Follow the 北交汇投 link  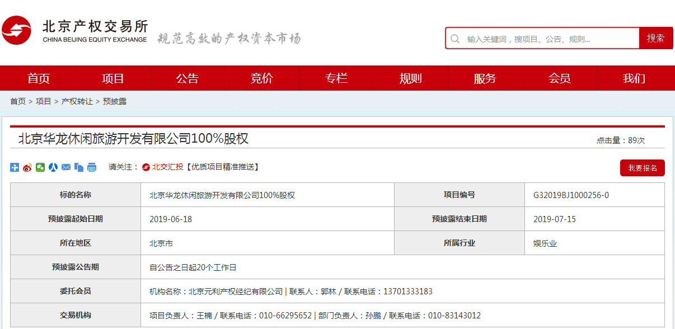pos(168,167)
